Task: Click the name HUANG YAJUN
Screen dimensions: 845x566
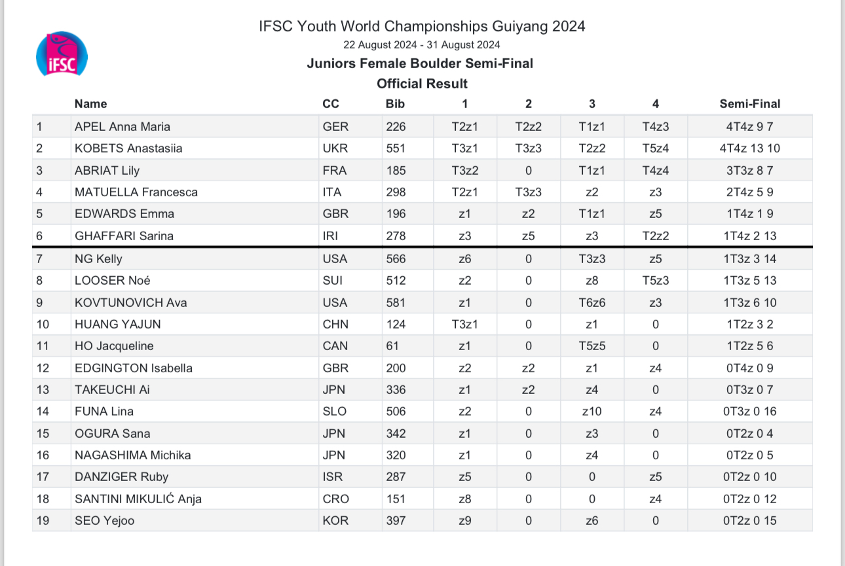Action: [117, 325]
